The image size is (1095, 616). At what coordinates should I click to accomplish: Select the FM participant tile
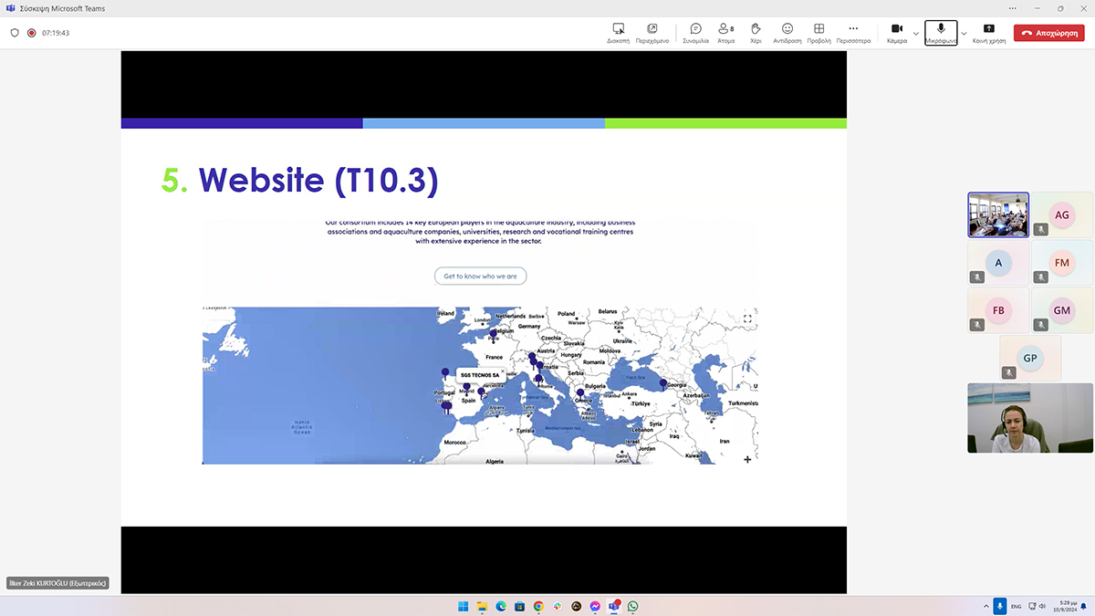(x=1062, y=263)
